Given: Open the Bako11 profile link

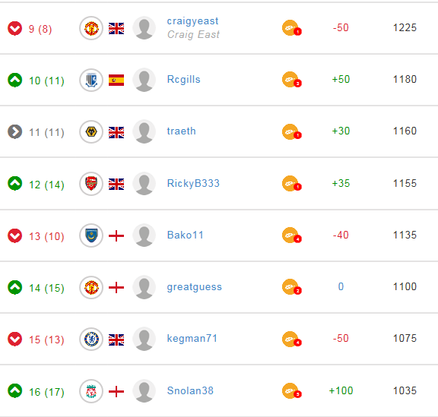Looking at the screenshot, I should click(x=186, y=235).
